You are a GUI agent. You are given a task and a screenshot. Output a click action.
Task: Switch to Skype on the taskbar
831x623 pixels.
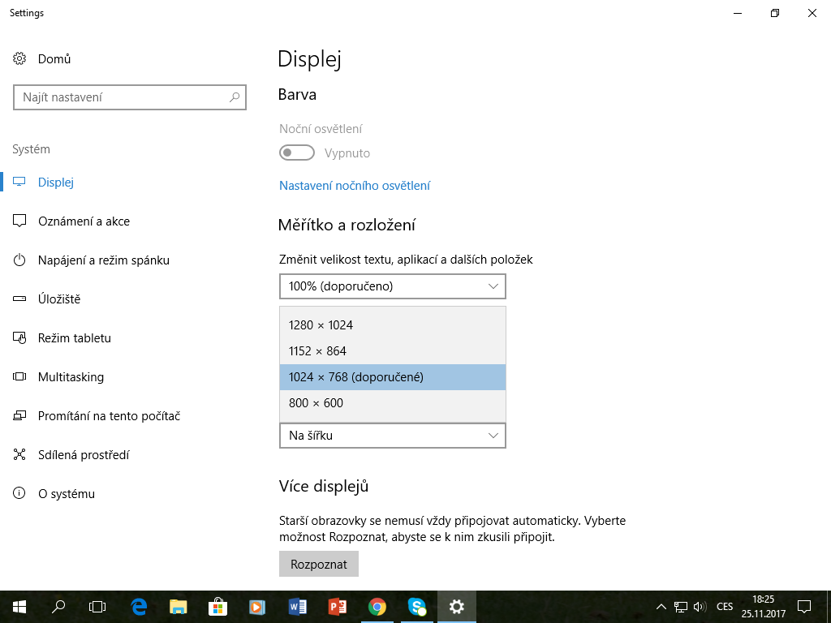coord(417,607)
